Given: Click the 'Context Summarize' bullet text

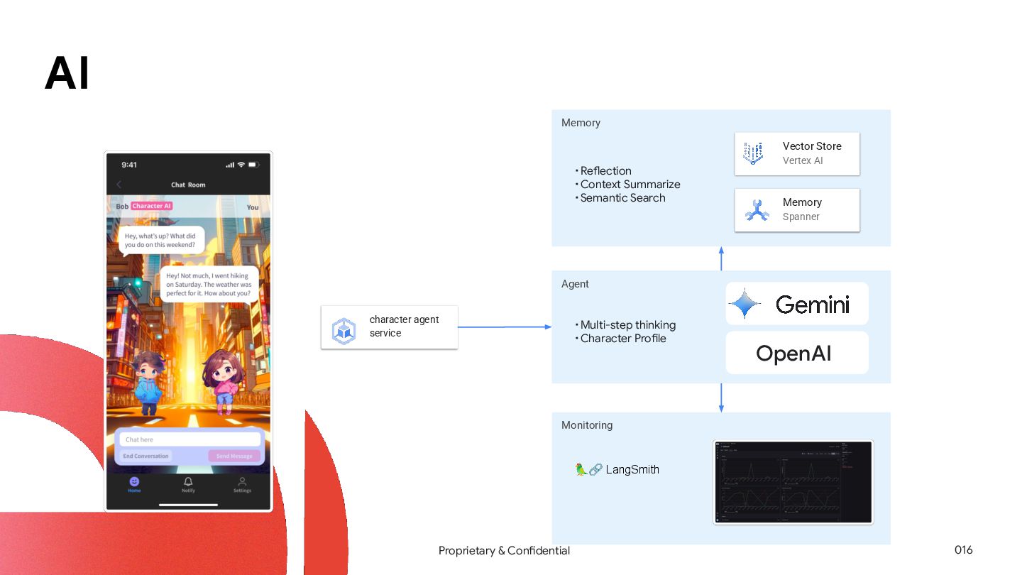Looking at the screenshot, I should click(x=630, y=185).
